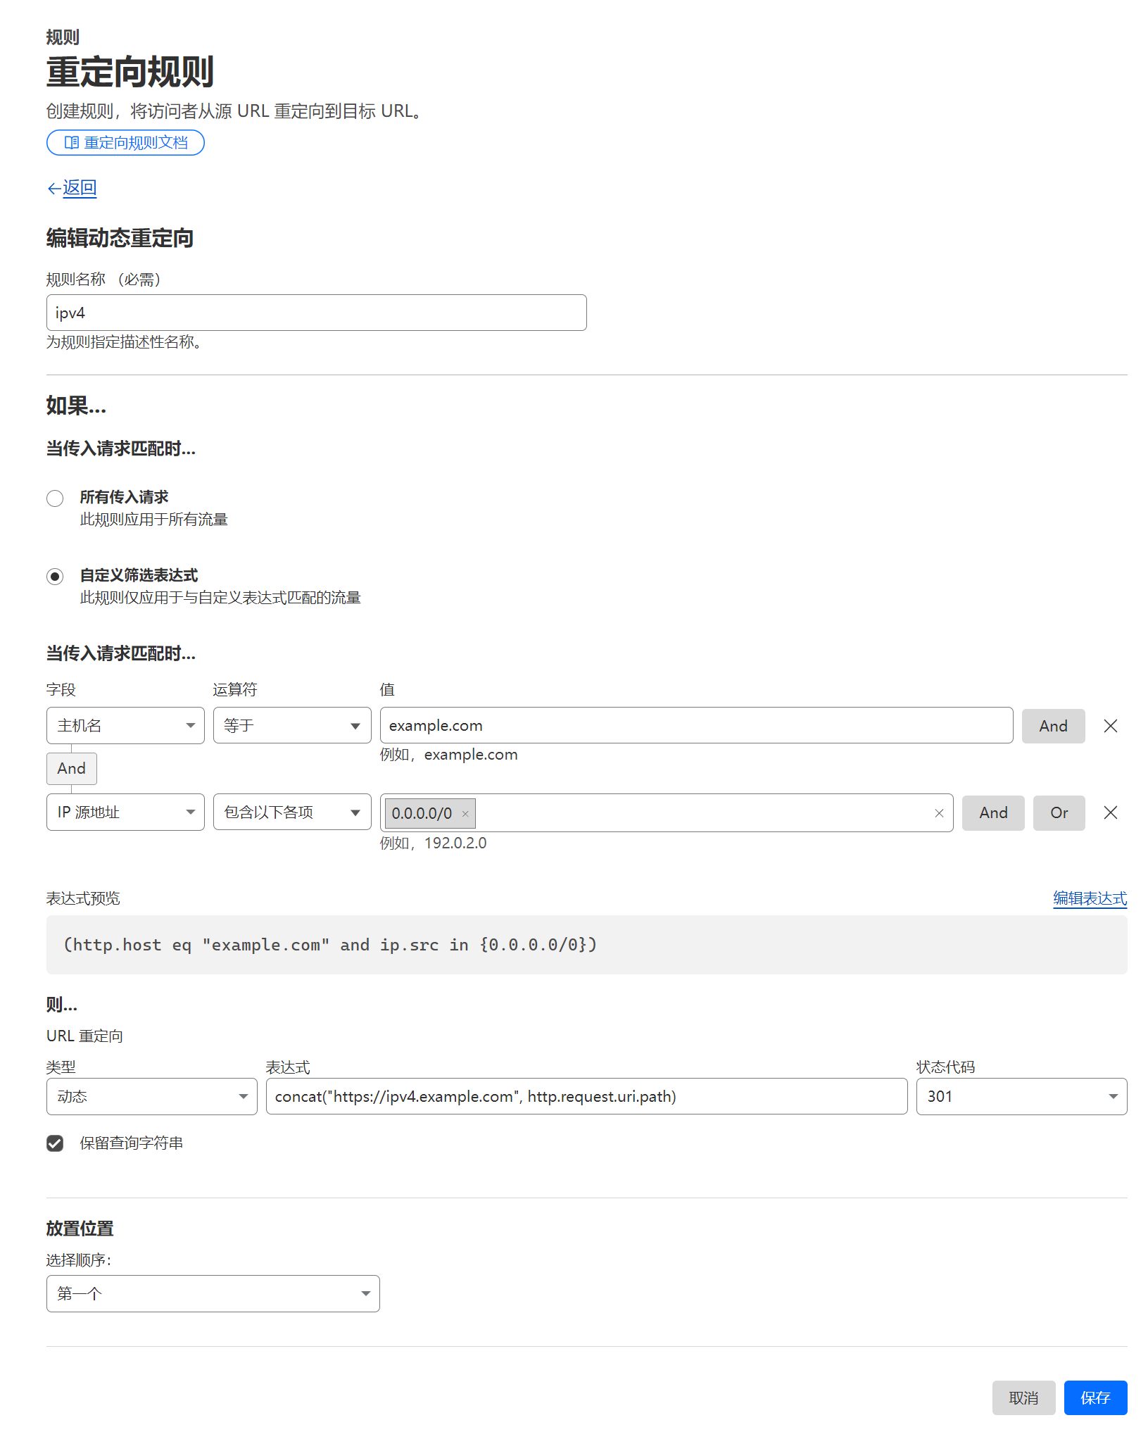
Task: Cancel editing with 取消 button
Action: (x=1023, y=1398)
